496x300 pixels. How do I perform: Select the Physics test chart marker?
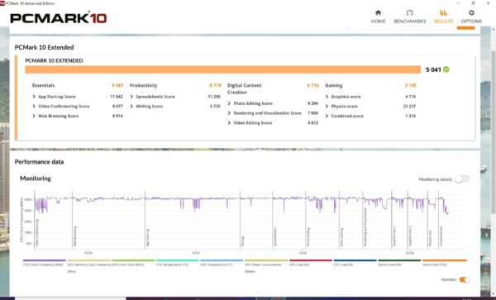point(430,238)
